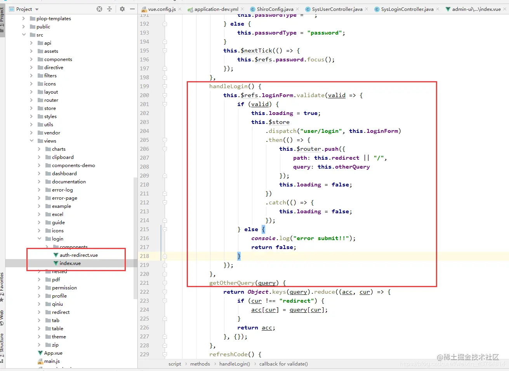Open main.js file in tree
The height and width of the screenshot is (371, 509).
click(52, 361)
